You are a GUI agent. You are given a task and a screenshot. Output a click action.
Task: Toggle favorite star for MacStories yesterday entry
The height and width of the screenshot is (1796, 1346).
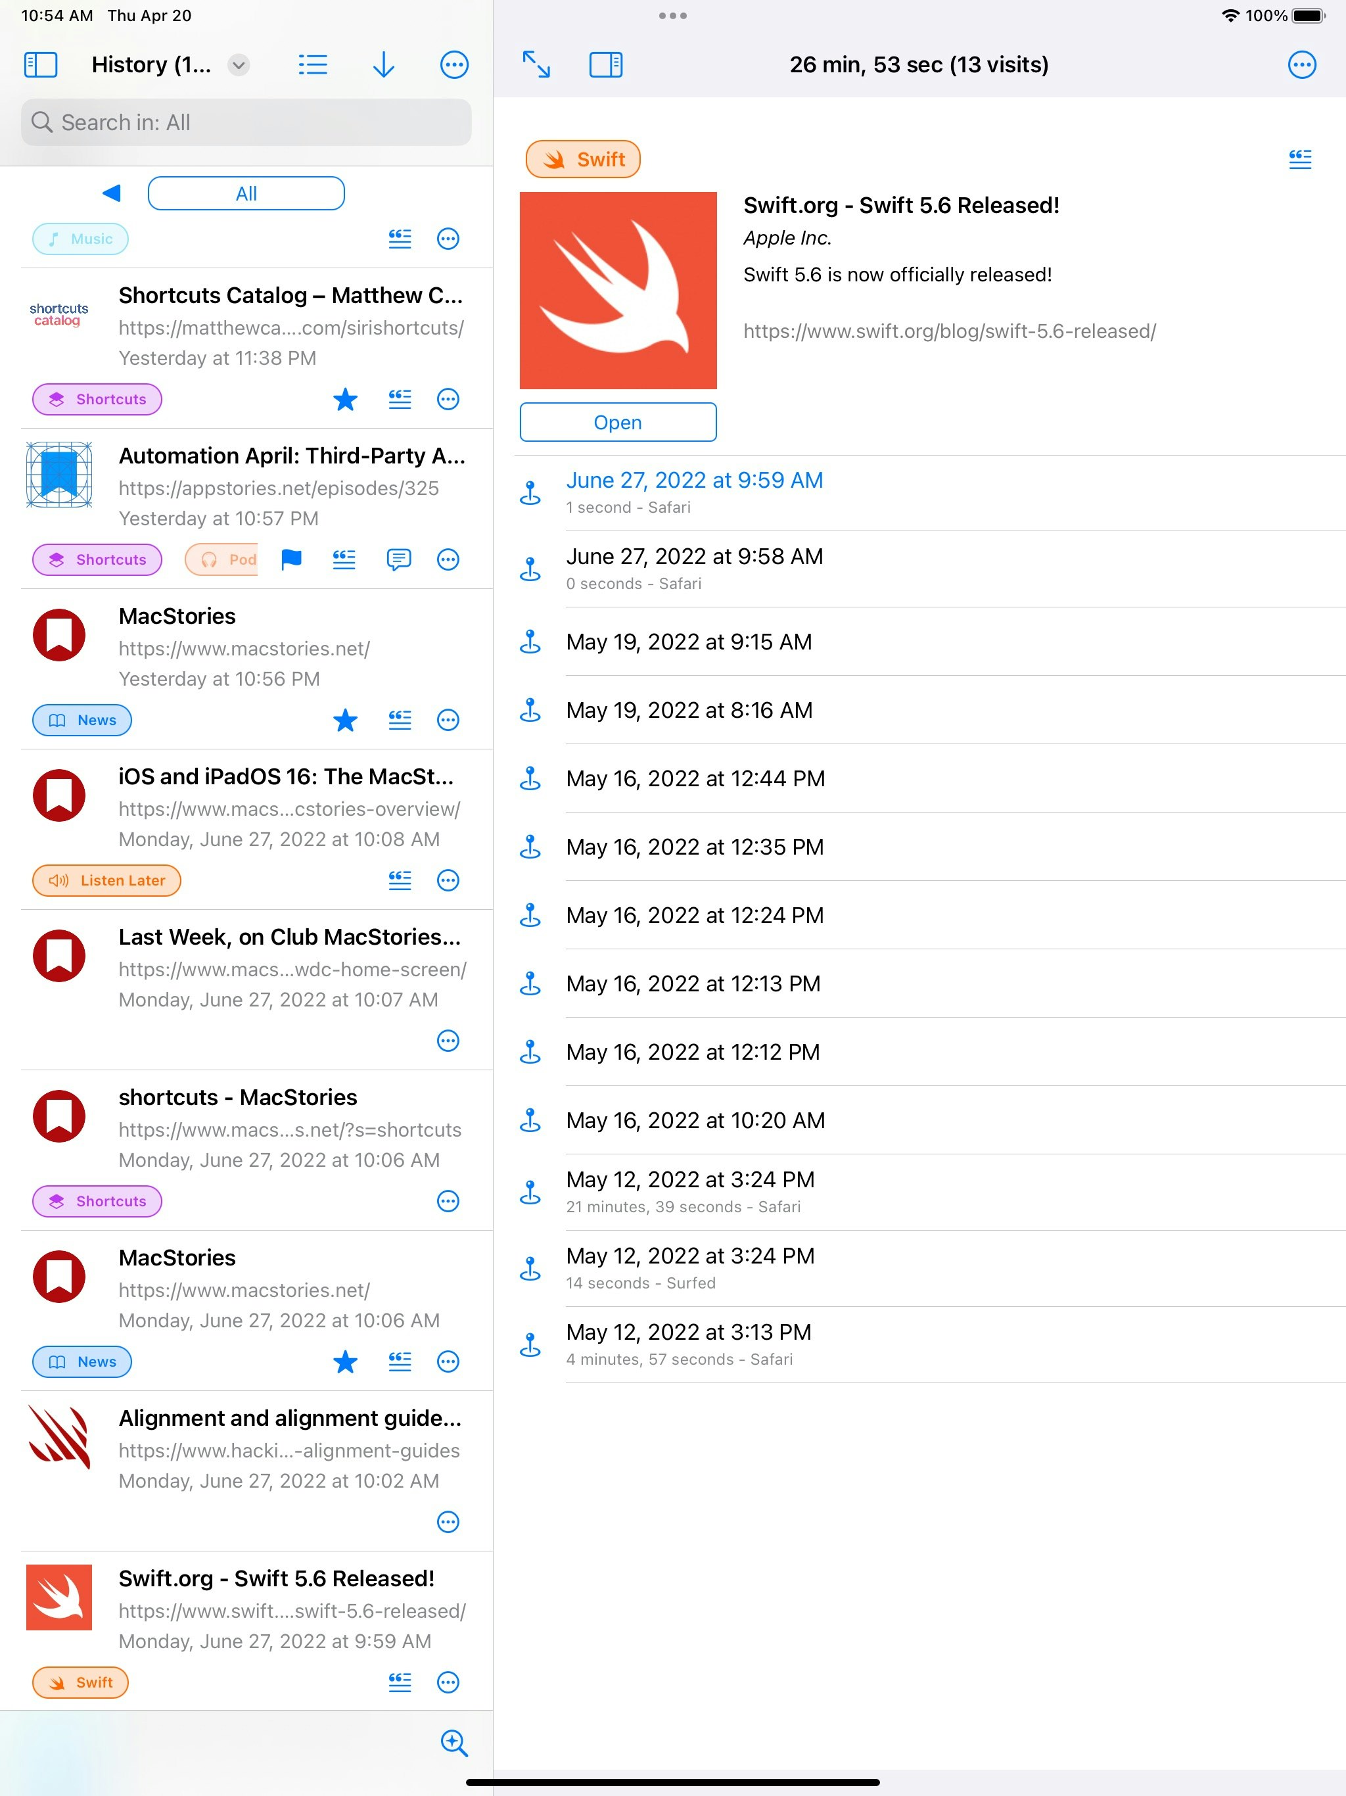[345, 721]
